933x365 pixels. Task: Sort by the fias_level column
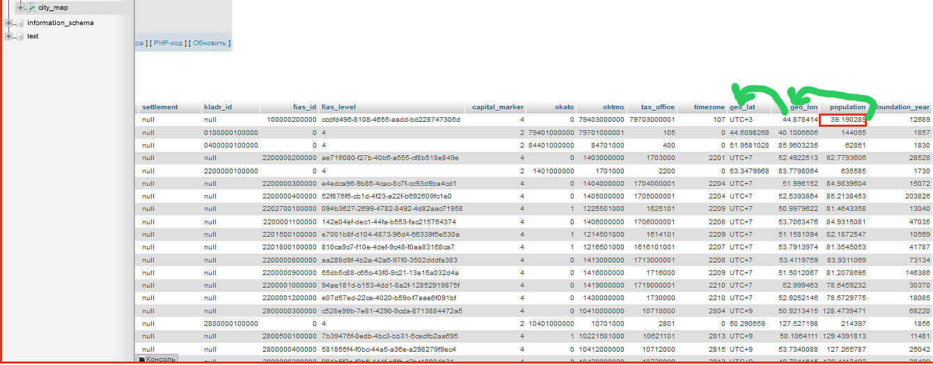pos(338,107)
